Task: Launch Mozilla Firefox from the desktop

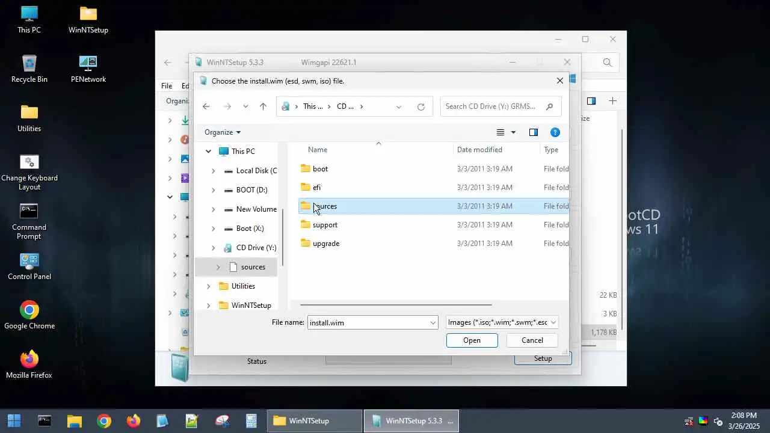Action: coord(29,365)
